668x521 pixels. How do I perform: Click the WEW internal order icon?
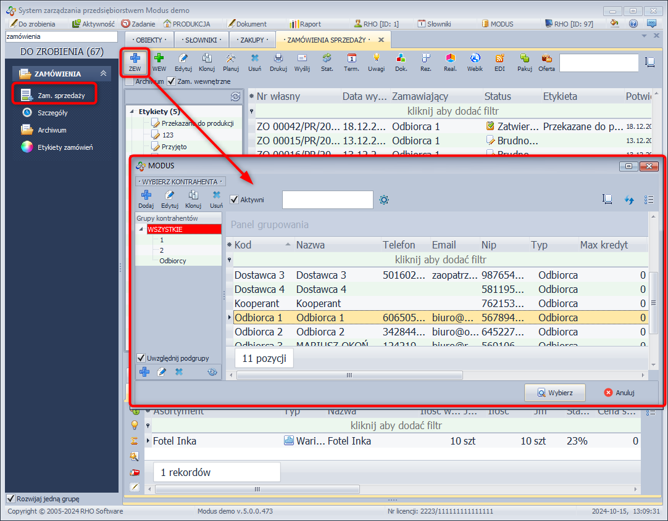pyautogui.click(x=159, y=62)
